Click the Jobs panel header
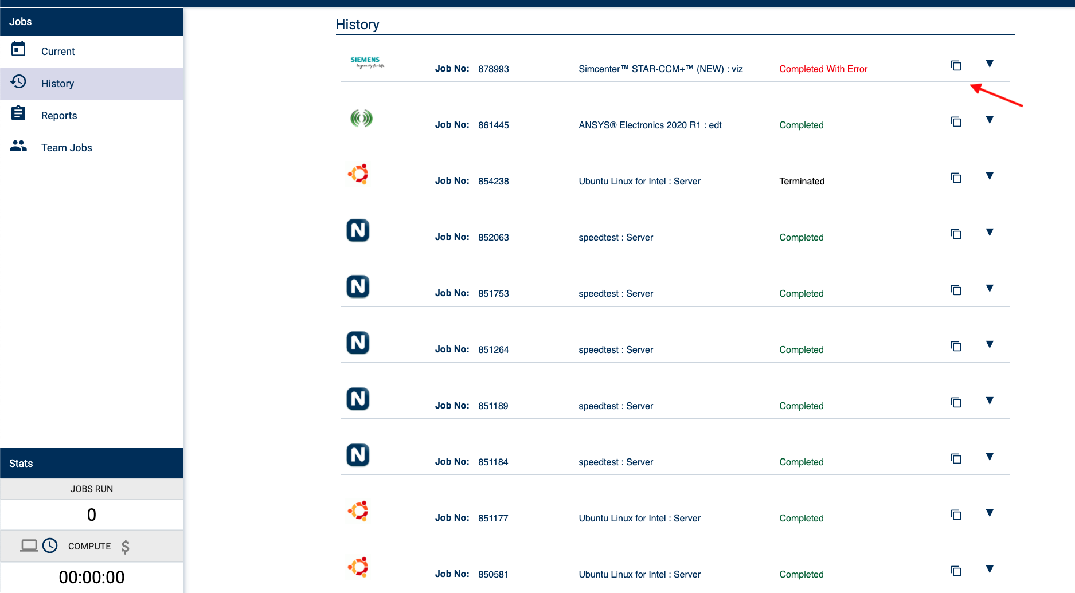The image size is (1075, 593). pos(92,22)
